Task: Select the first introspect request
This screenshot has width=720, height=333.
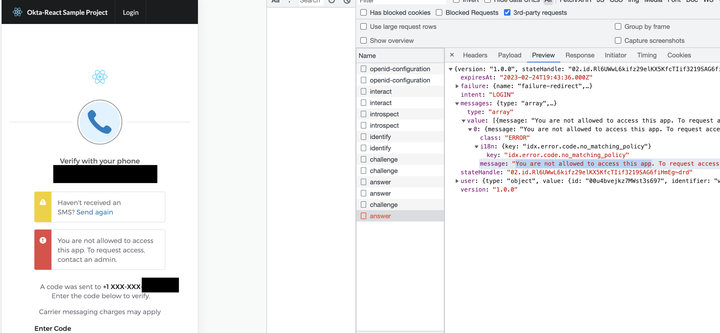Action: 400,114
